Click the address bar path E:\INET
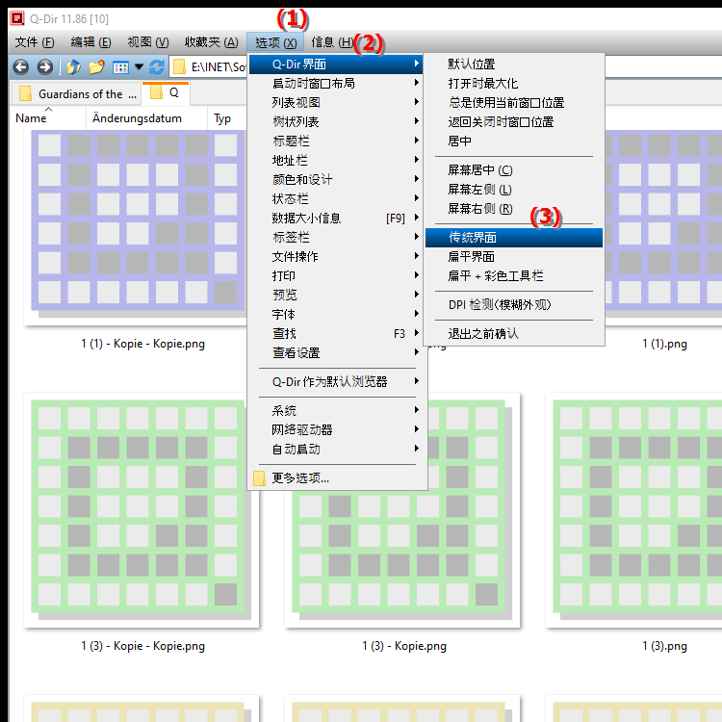The width and height of the screenshot is (722, 722). (x=219, y=67)
